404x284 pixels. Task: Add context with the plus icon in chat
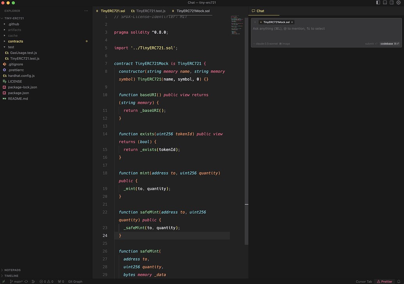coord(255,22)
